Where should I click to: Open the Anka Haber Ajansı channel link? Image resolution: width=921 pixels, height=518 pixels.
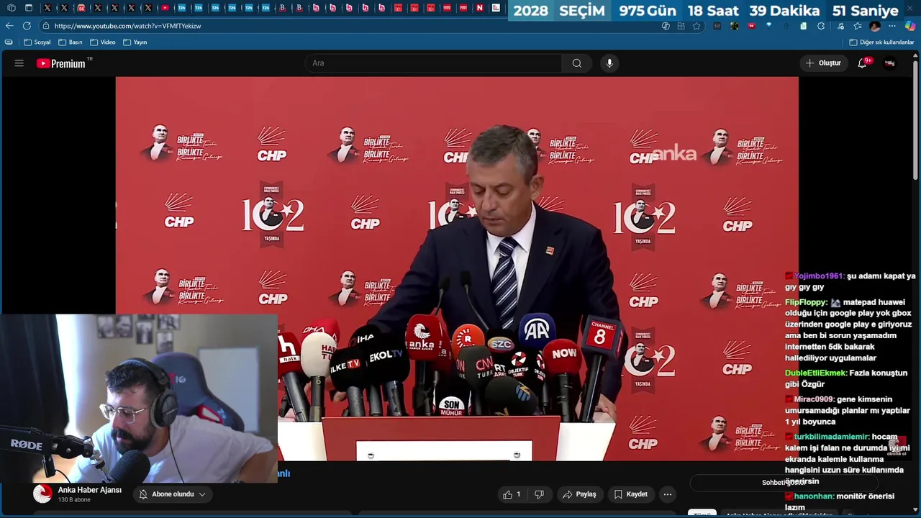click(x=90, y=490)
